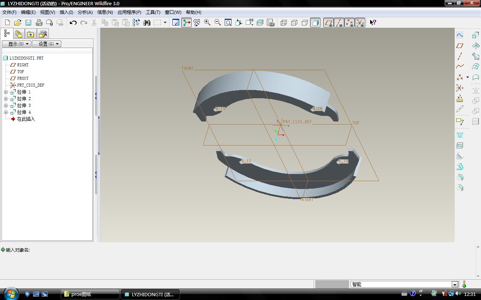Enable shaded display mode
481x300 pixels.
click(x=315, y=22)
